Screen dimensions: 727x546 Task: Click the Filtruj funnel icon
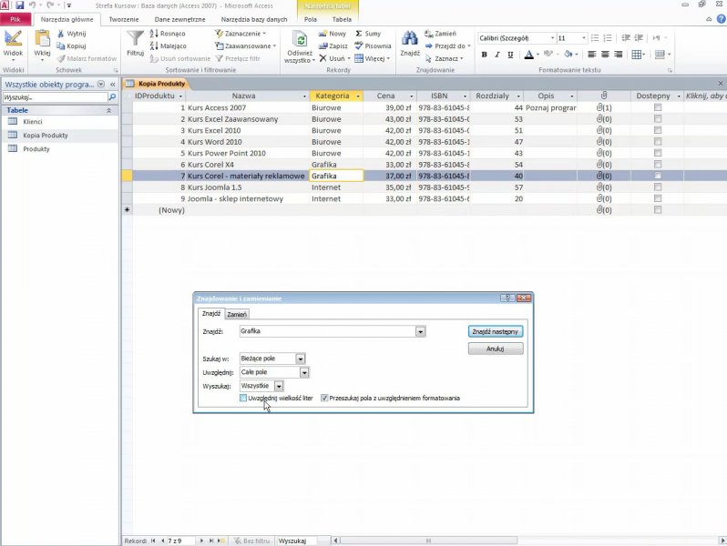[x=135, y=39]
